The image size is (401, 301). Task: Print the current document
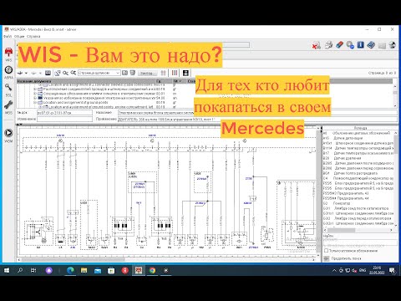pyautogui.click(x=328, y=45)
